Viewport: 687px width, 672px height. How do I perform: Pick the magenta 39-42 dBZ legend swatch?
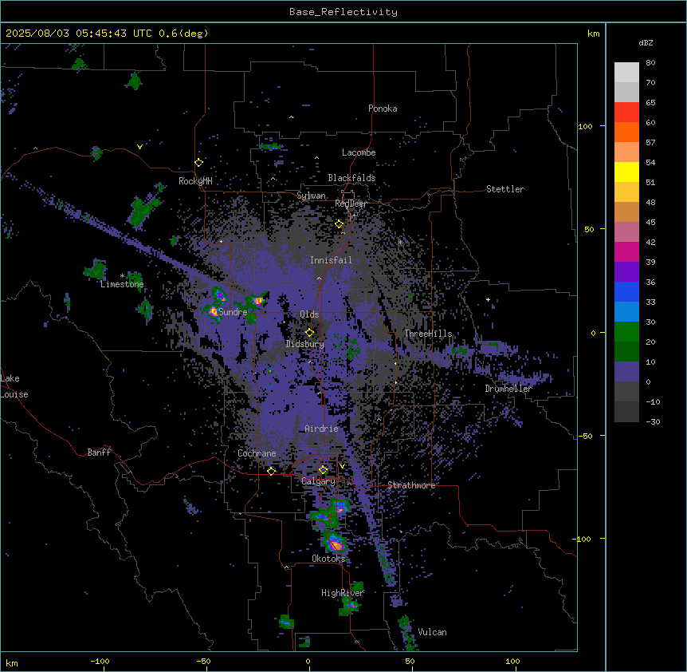[x=626, y=252]
